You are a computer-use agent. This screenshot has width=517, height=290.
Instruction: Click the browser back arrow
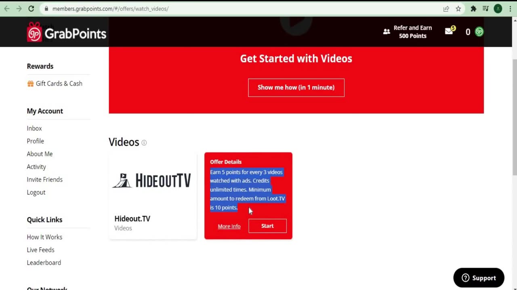7,8
